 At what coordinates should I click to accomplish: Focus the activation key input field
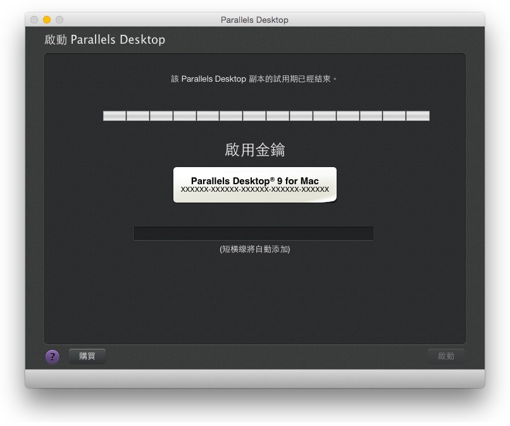tap(254, 234)
